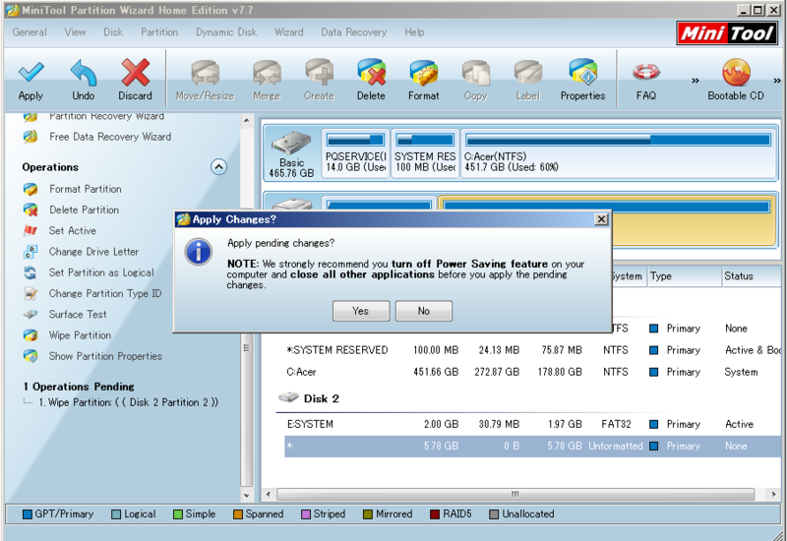
Task: Click the Status column header
Action: (751, 276)
